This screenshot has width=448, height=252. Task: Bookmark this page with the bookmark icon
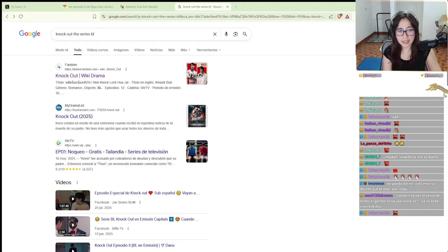pyautogui.click(x=94, y=16)
